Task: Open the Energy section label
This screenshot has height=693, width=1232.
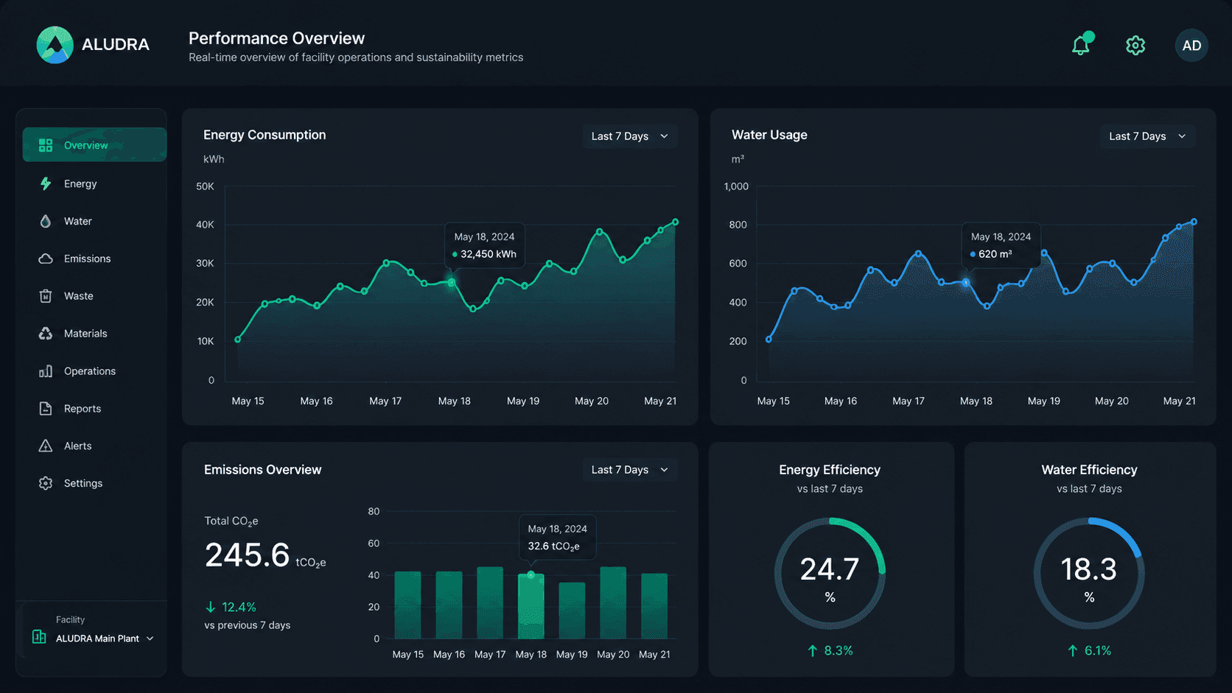Action: click(80, 183)
